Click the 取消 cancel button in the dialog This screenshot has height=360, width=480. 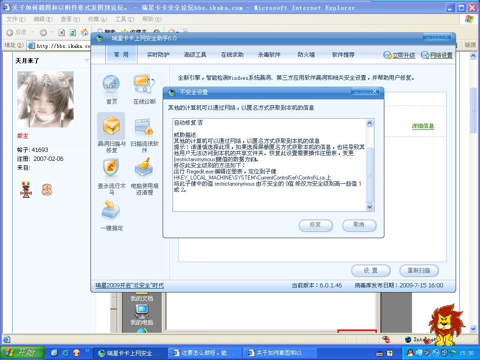(x=359, y=225)
